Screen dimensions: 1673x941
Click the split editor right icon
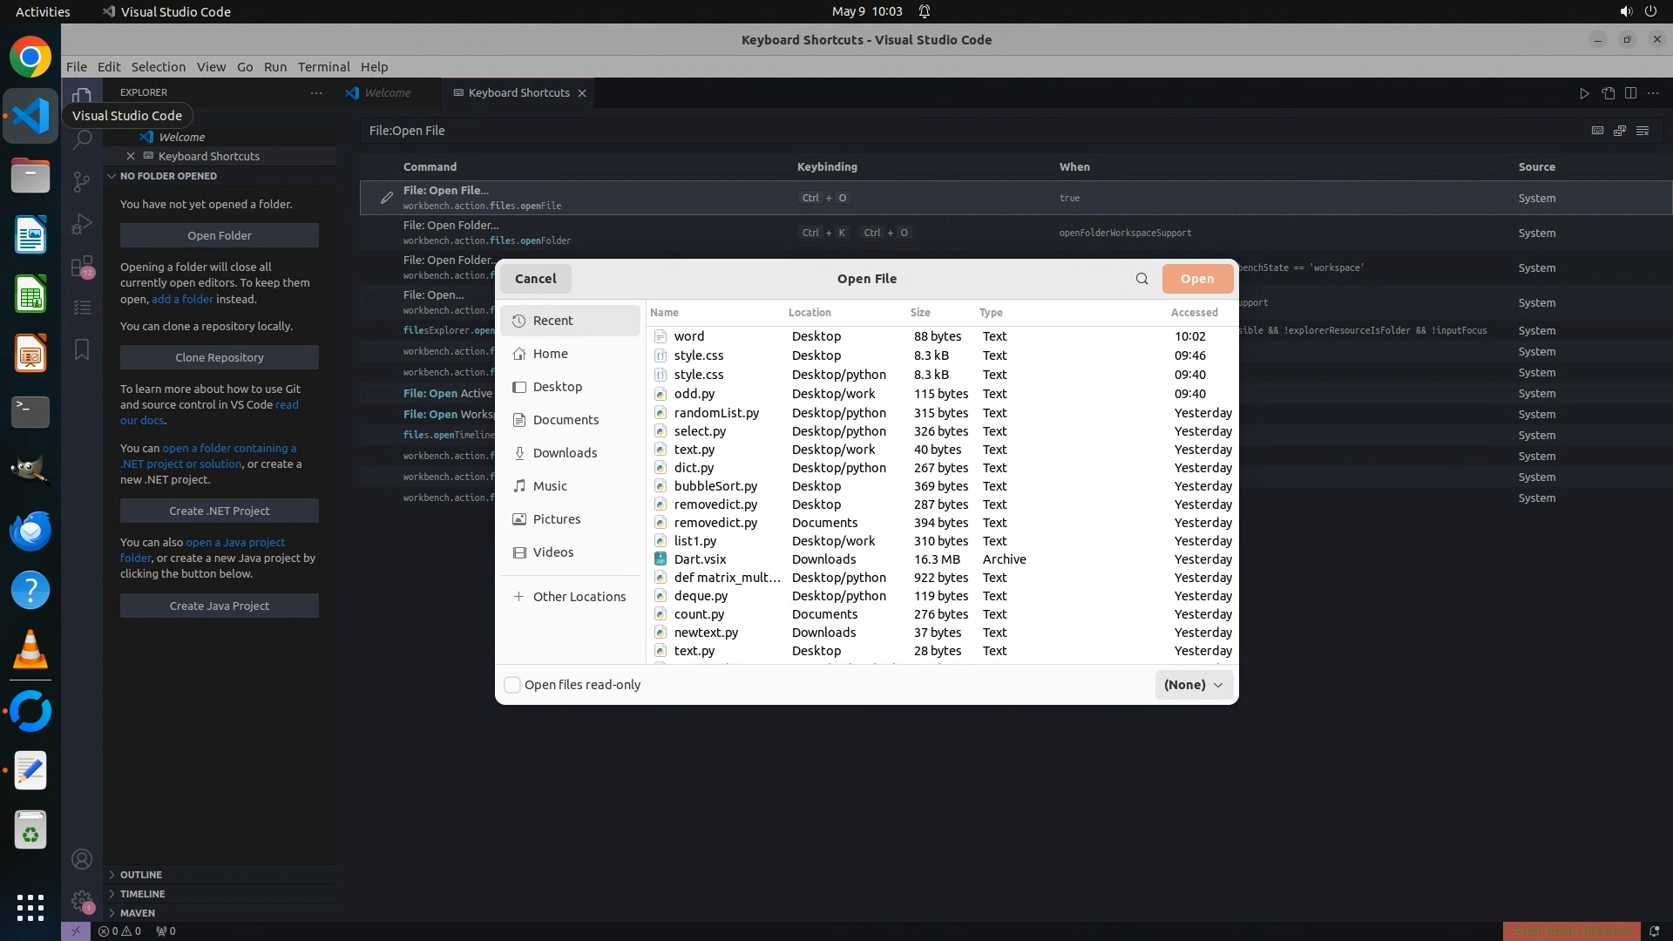pos(1630,93)
